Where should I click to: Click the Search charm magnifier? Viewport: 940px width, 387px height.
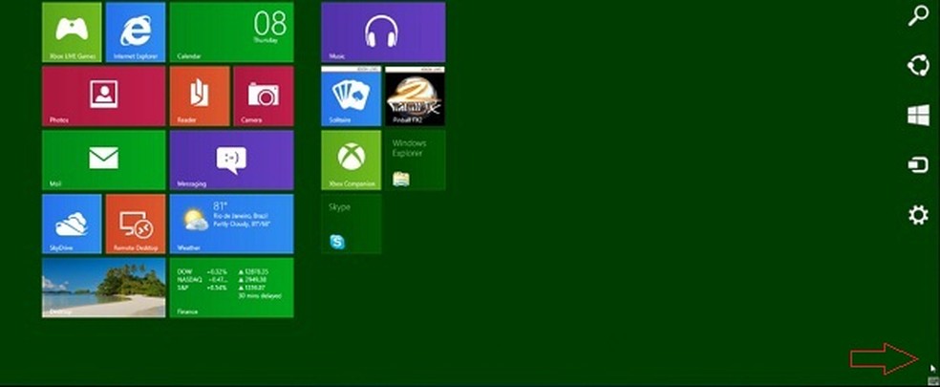point(918,16)
